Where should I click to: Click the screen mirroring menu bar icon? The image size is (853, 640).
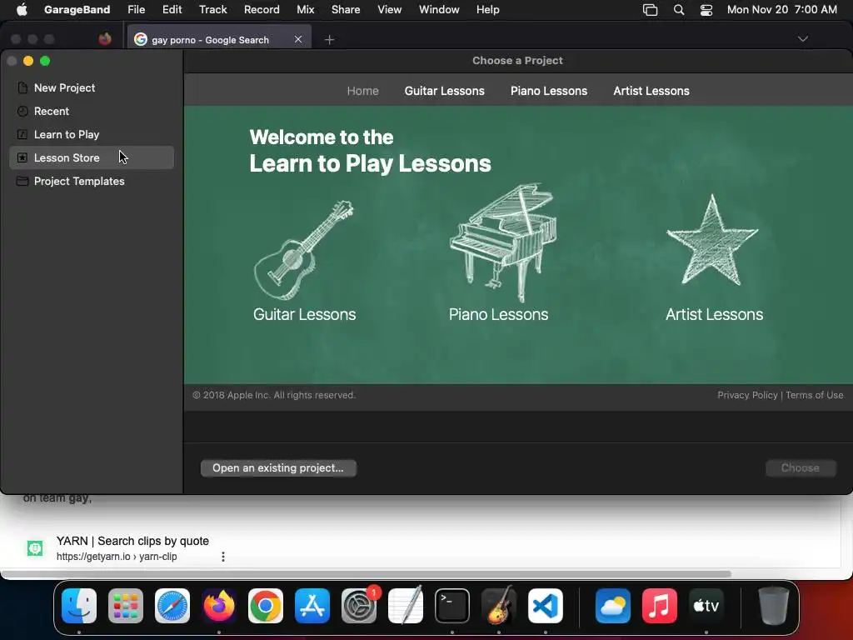click(x=650, y=10)
